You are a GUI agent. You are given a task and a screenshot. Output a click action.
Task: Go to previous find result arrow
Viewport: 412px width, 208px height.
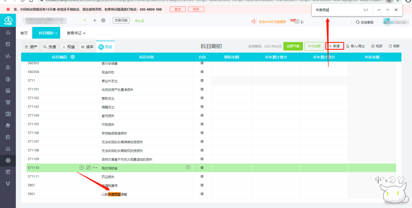click(x=379, y=10)
